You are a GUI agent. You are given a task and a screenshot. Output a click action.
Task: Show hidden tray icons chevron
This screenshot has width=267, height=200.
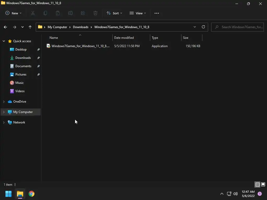click(222, 194)
